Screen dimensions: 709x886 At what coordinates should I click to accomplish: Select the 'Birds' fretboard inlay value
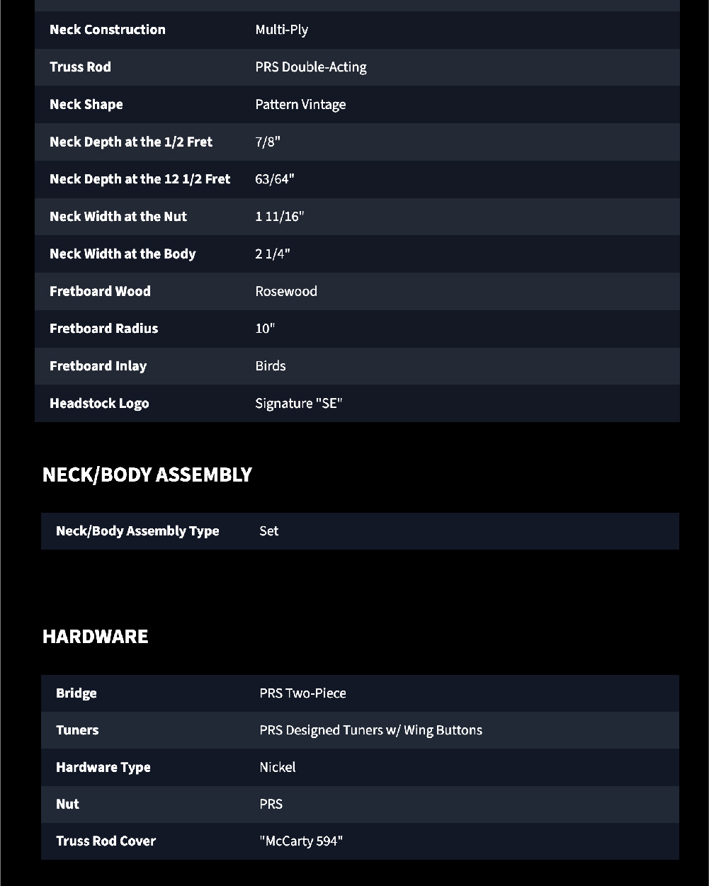click(x=270, y=366)
